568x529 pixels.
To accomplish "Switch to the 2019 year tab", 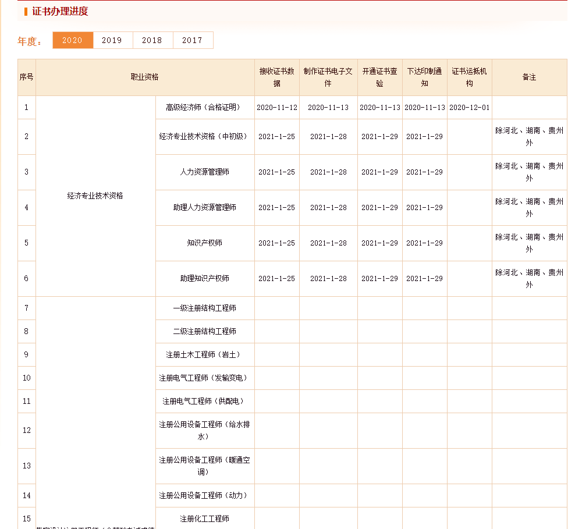I will [112, 40].
